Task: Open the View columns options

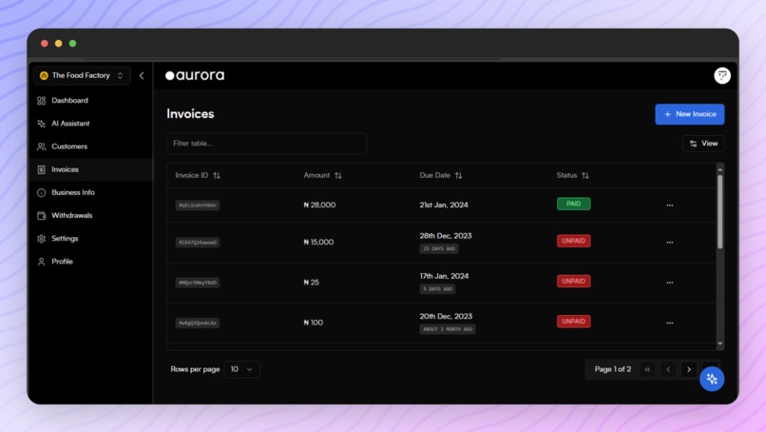Action: click(703, 144)
